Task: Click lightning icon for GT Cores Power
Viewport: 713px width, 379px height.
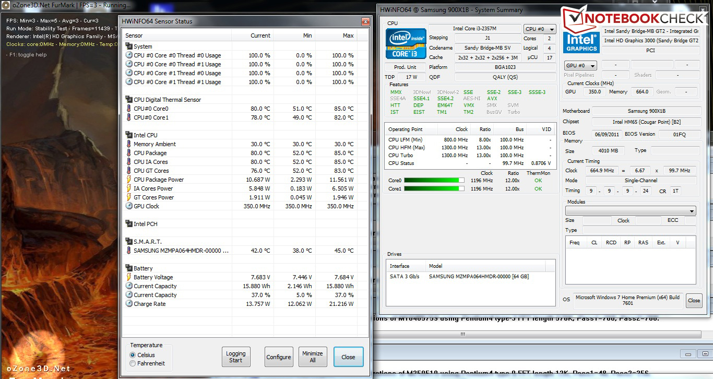Action: [129, 197]
